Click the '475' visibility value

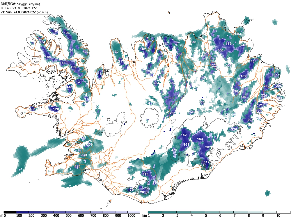pyautogui.click(x=174, y=150)
